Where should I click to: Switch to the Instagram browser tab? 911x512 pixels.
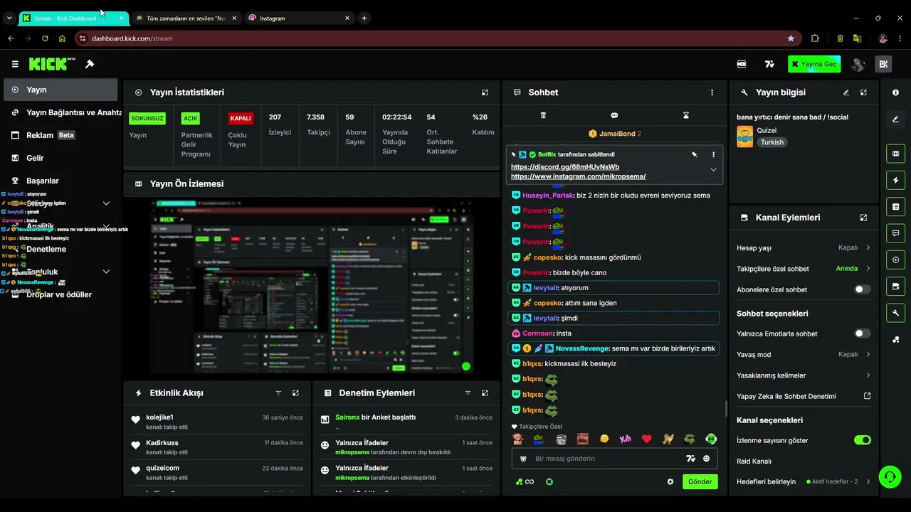299,18
